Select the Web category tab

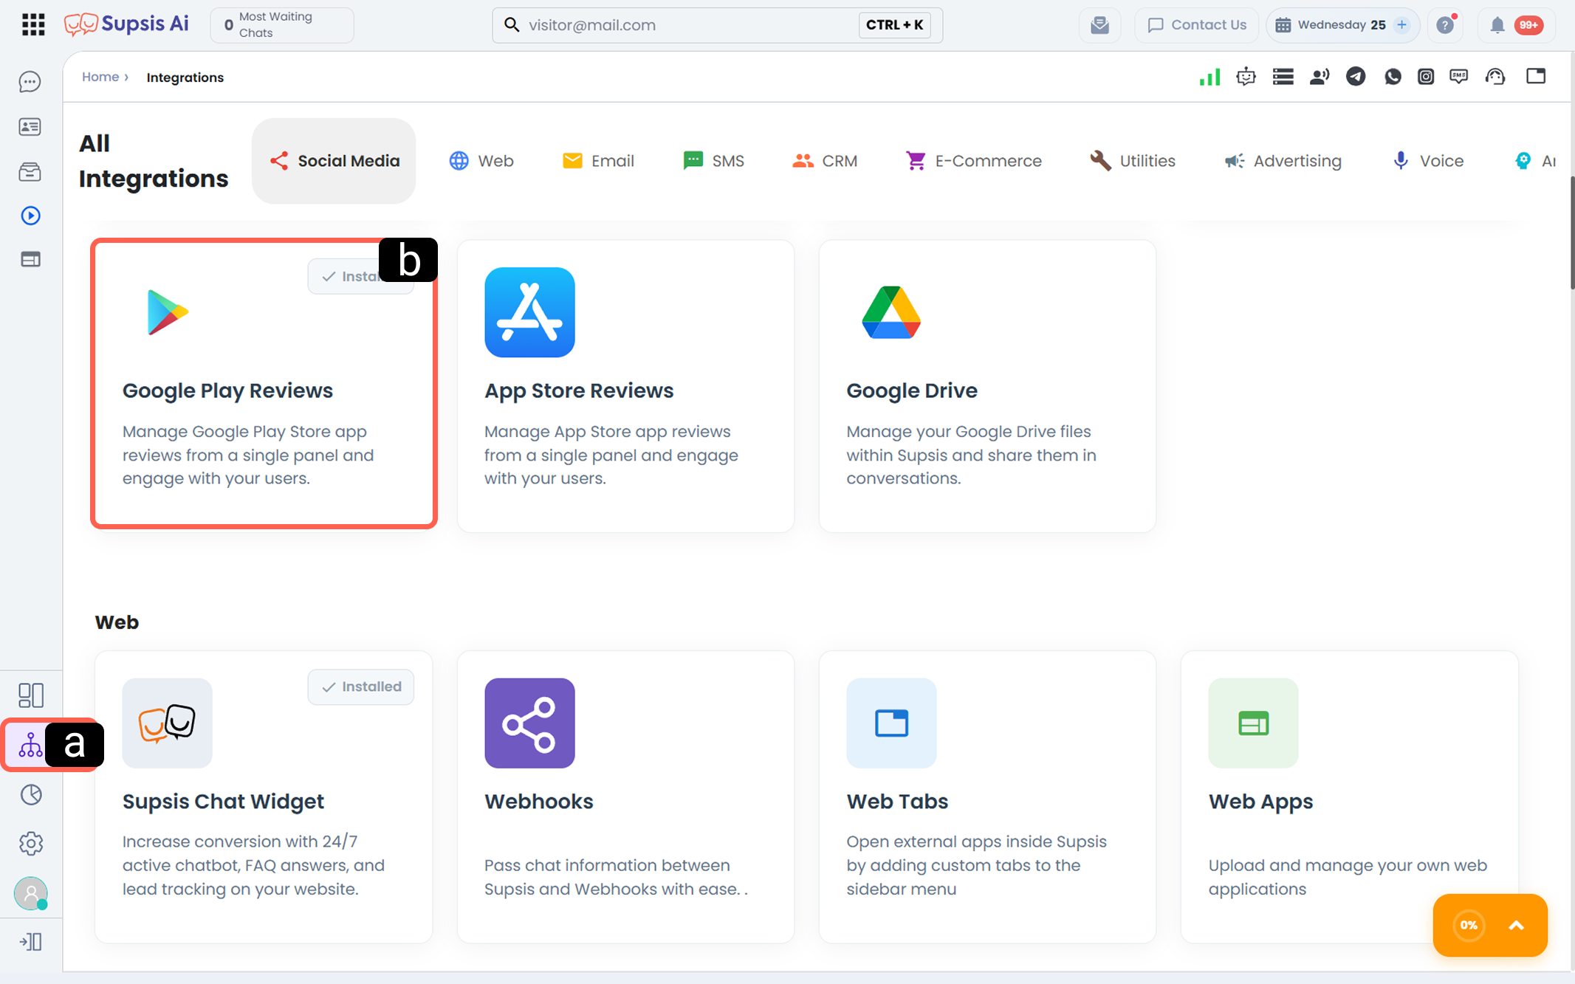click(481, 161)
